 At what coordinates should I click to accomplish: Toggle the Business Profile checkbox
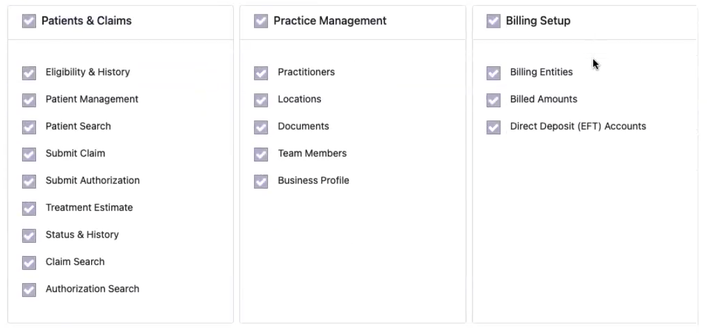click(x=261, y=182)
